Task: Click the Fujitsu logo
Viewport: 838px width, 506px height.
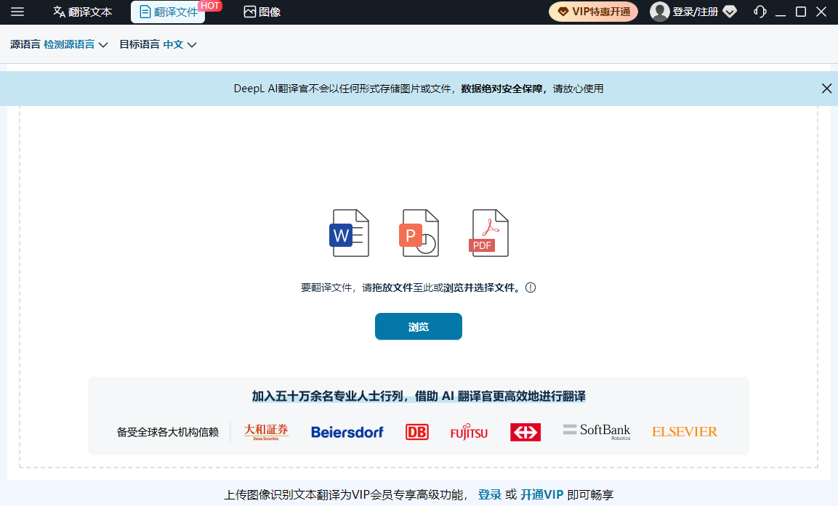Action: tap(469, 432)
